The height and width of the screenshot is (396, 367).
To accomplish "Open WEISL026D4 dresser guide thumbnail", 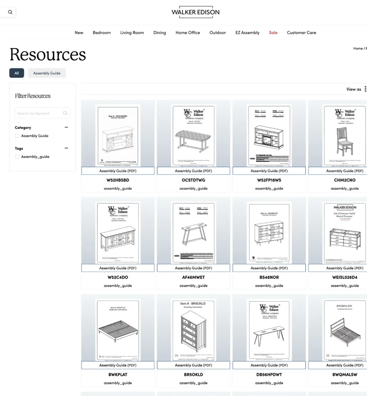I will [x=345, y=233].
